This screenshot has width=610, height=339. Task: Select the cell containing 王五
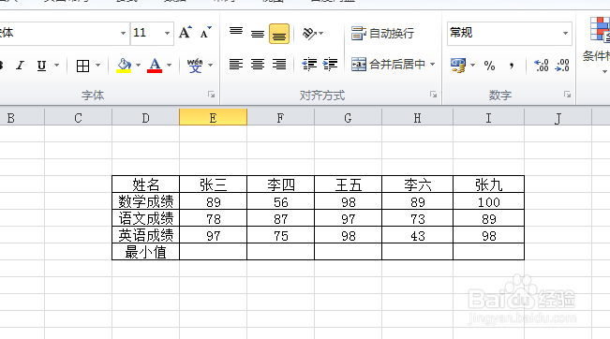pyautogui.click(x=349, y=184)
